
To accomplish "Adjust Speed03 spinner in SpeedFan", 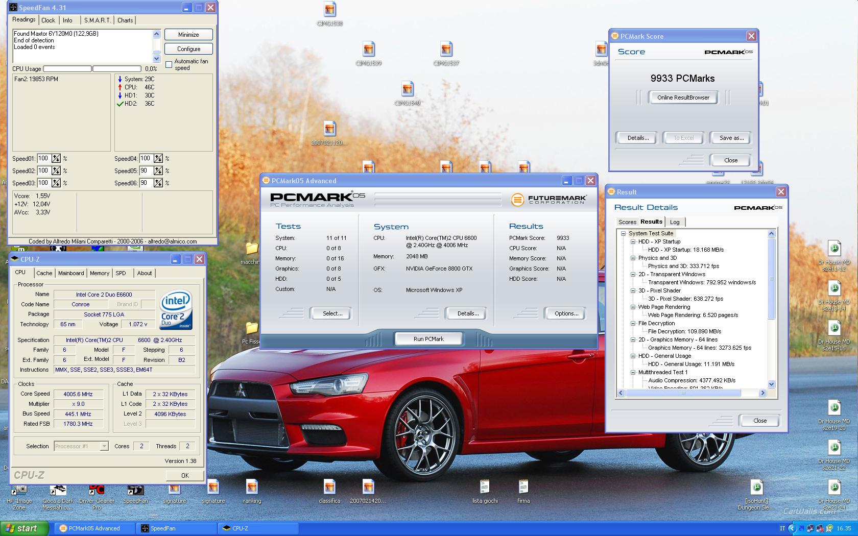I will [56, 183].
